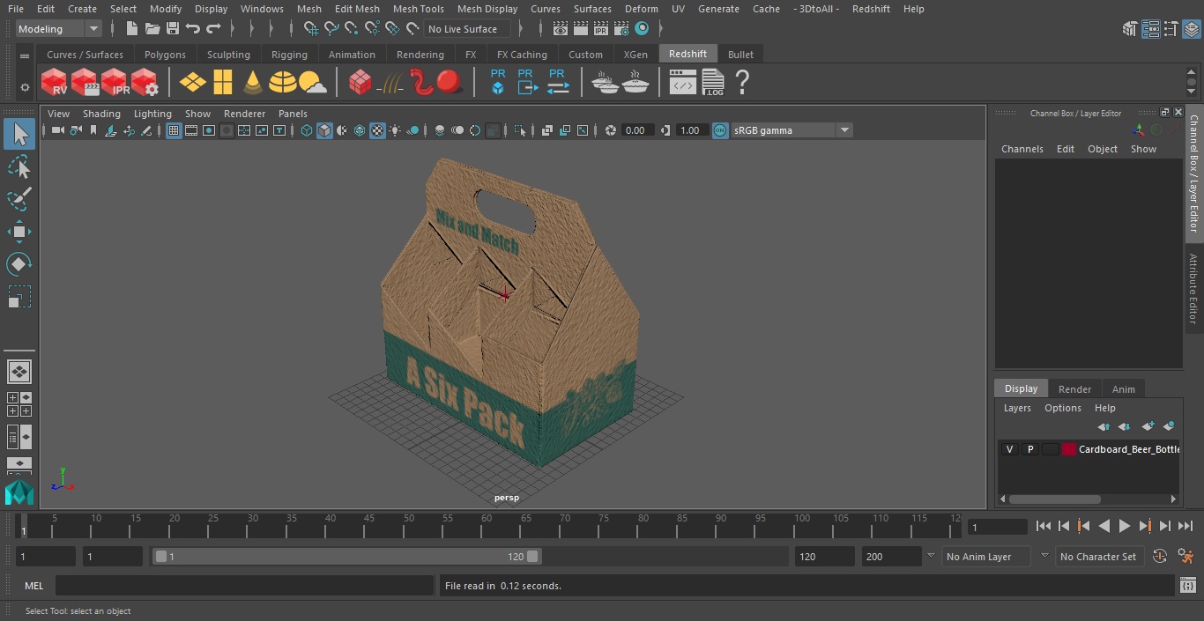Open Layers menu in Layer Editor

tap(1017, 408)
